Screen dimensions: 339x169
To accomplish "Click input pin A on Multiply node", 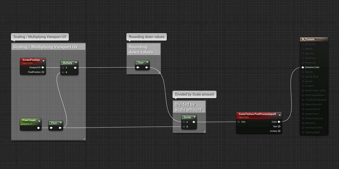I will [63, 68].
